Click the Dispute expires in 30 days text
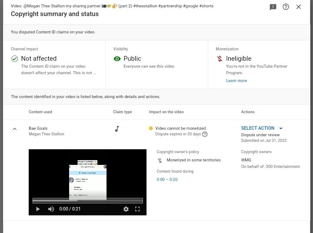Viewport: 313px width, 233px height. (x=178, y=134)
